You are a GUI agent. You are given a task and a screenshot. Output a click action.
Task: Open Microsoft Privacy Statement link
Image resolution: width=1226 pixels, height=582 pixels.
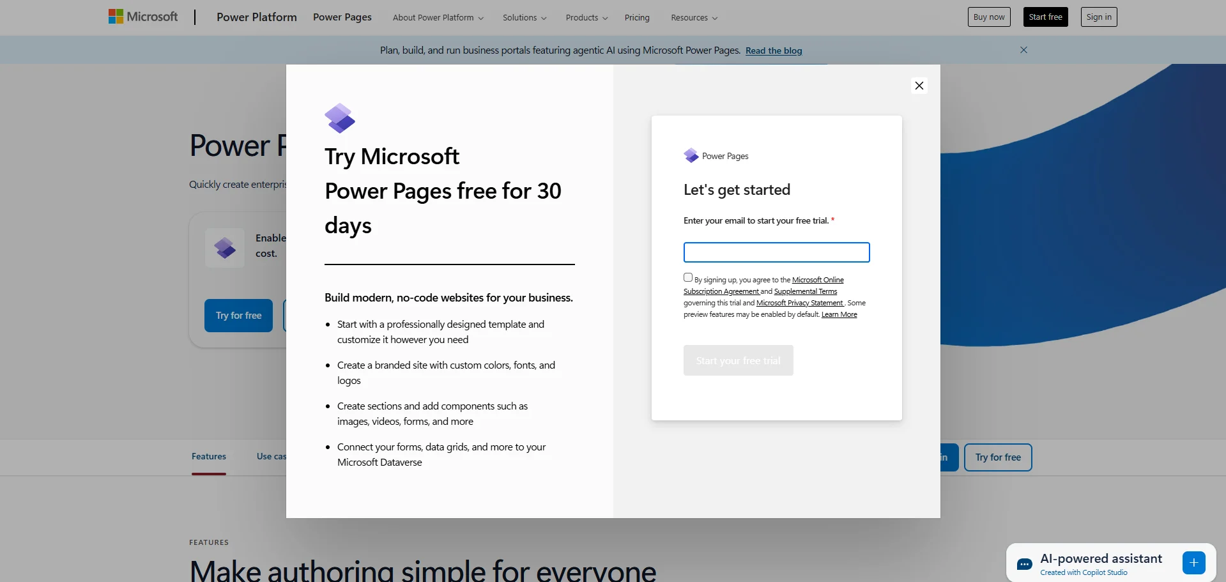point(800,303)
